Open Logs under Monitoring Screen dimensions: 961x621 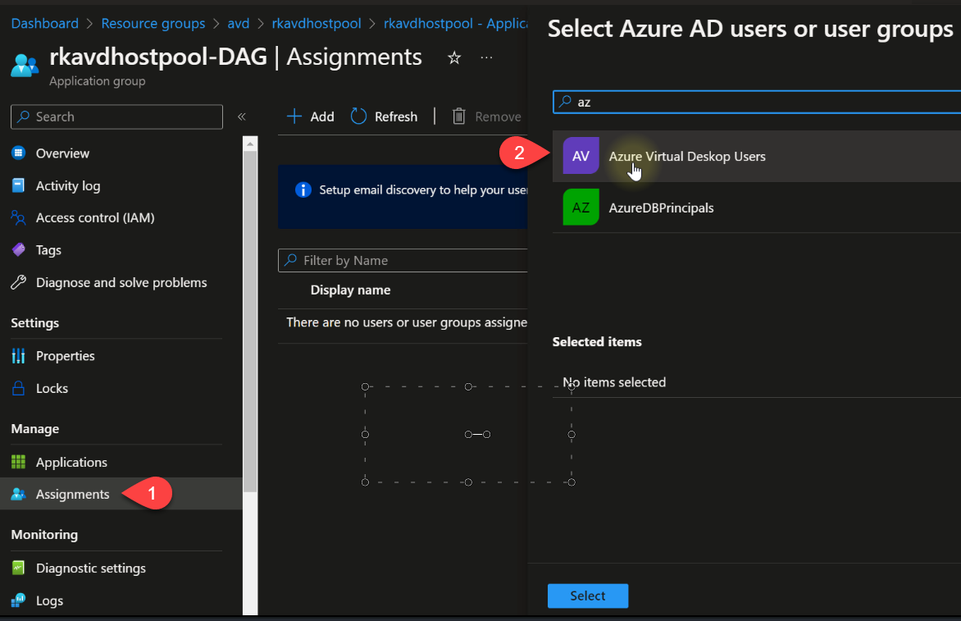[49, 600]
